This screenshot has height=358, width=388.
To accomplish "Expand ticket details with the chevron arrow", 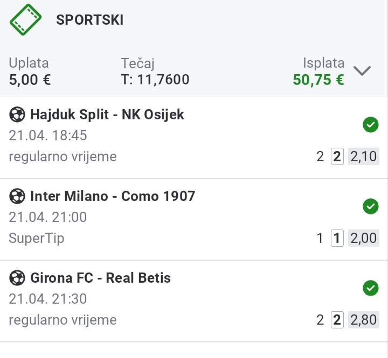I will click(x=362, y=71).
